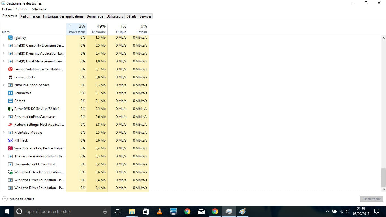
Task: Switch to the Utilisateurs tab
Action: [115, 16]
